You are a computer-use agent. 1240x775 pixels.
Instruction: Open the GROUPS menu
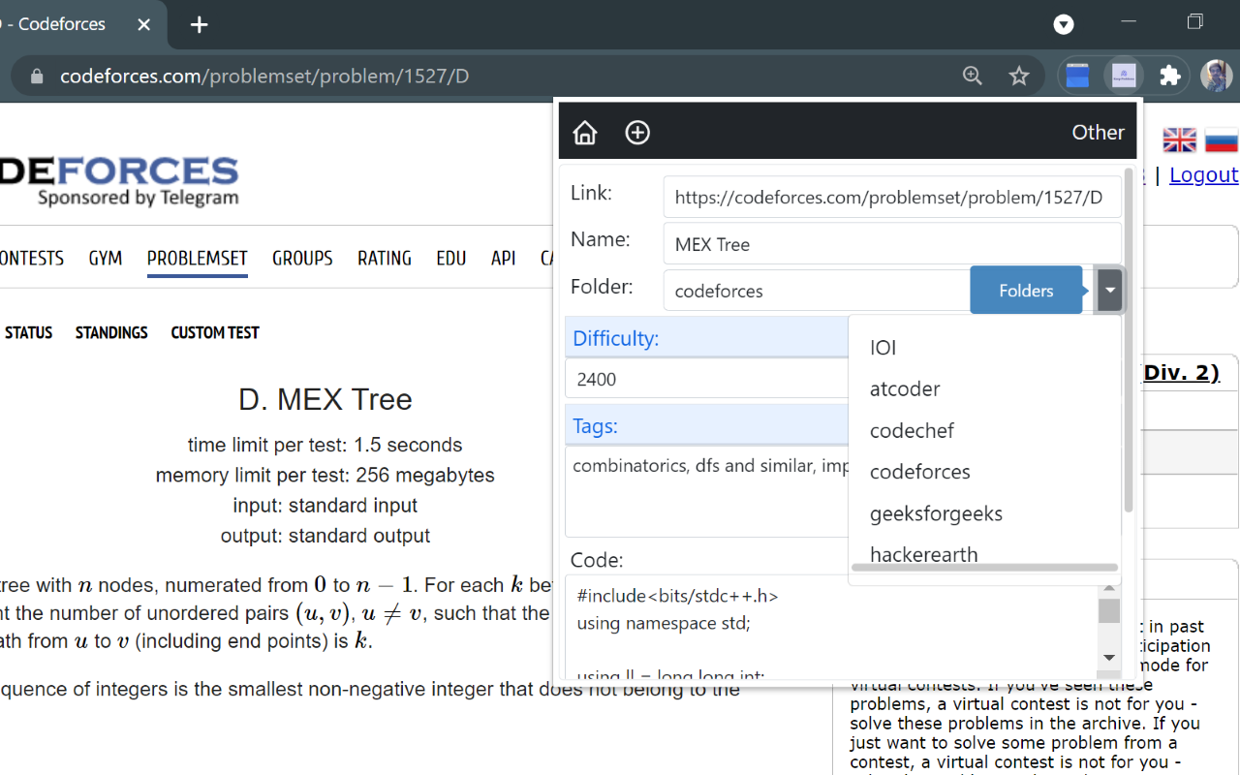click(x=302, y=258)
